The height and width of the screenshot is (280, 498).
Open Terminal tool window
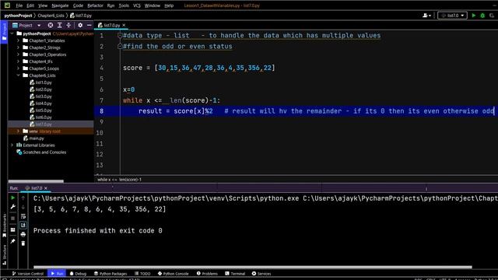[x=235, y=273]
